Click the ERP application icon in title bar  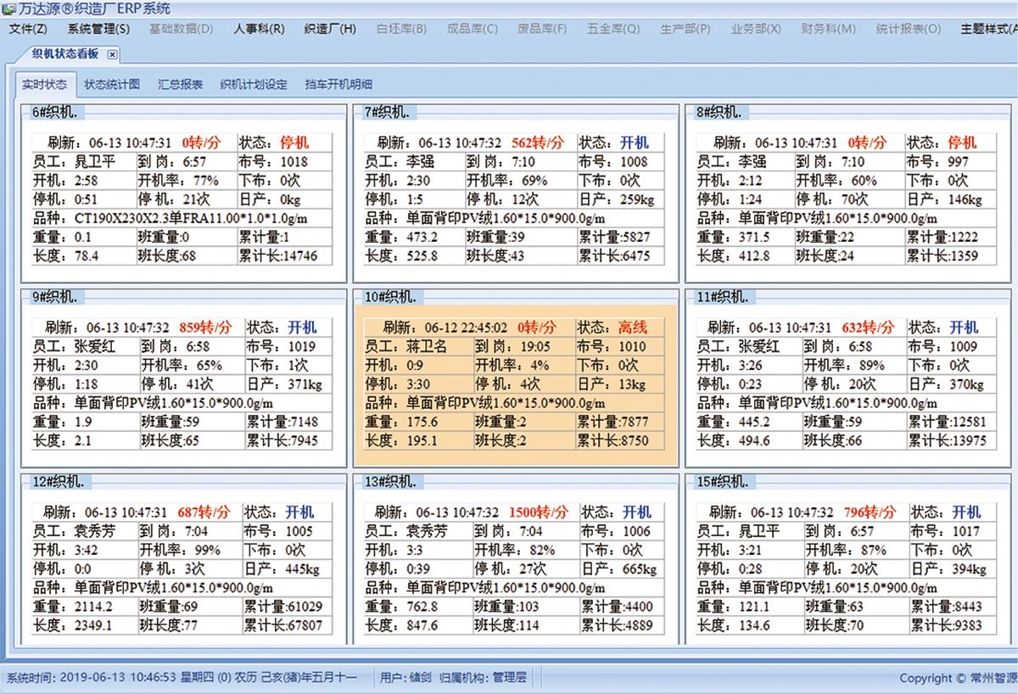(x=8, y=8)
